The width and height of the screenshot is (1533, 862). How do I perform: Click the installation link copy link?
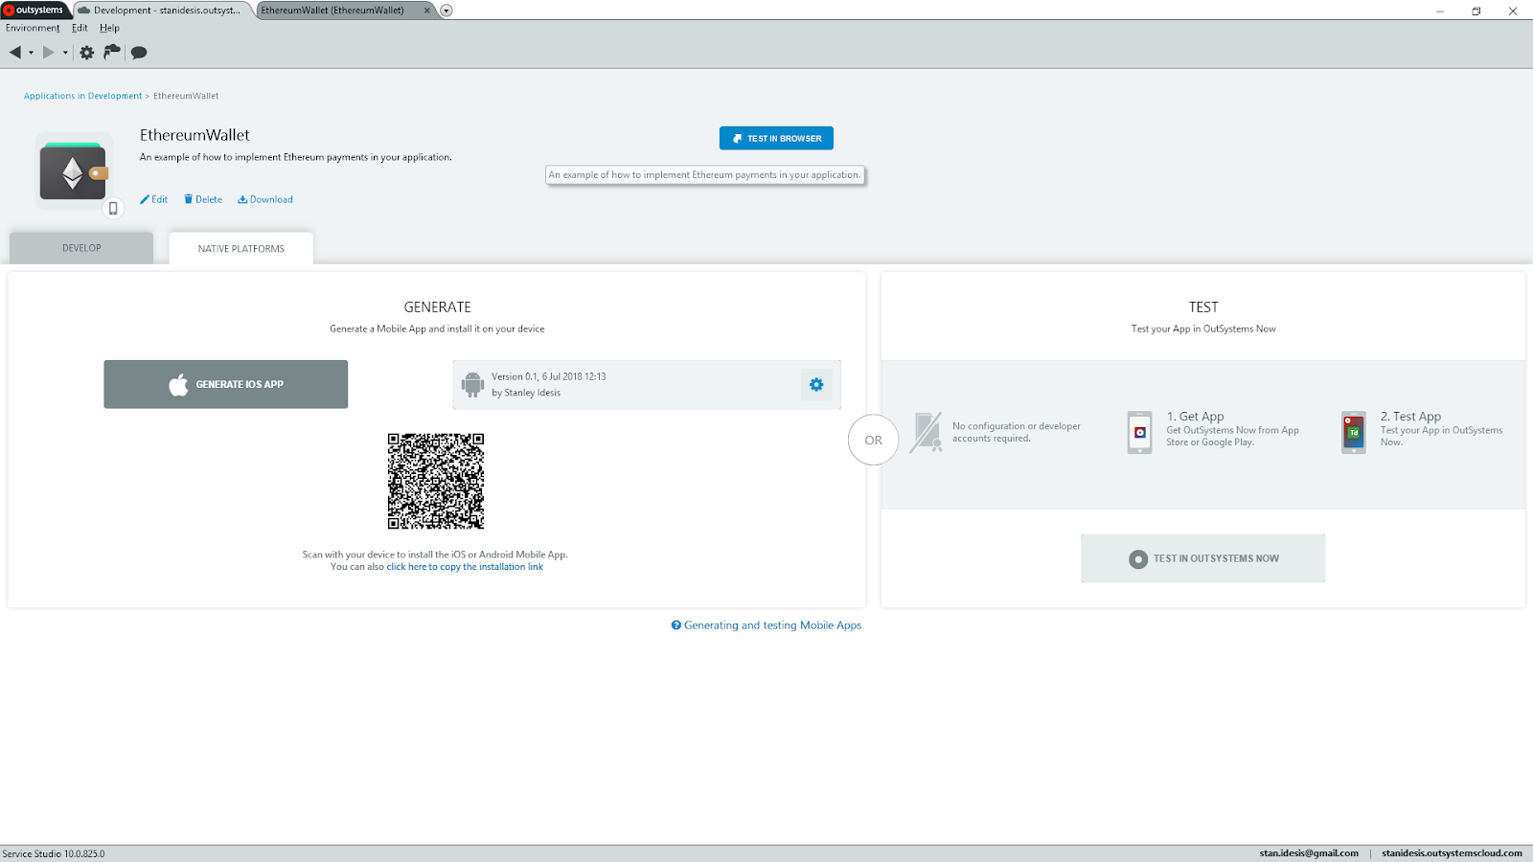pyautogui.click(x=465, y=566)
